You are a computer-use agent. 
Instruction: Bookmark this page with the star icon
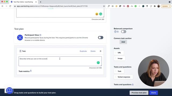(x=104, y=6)
